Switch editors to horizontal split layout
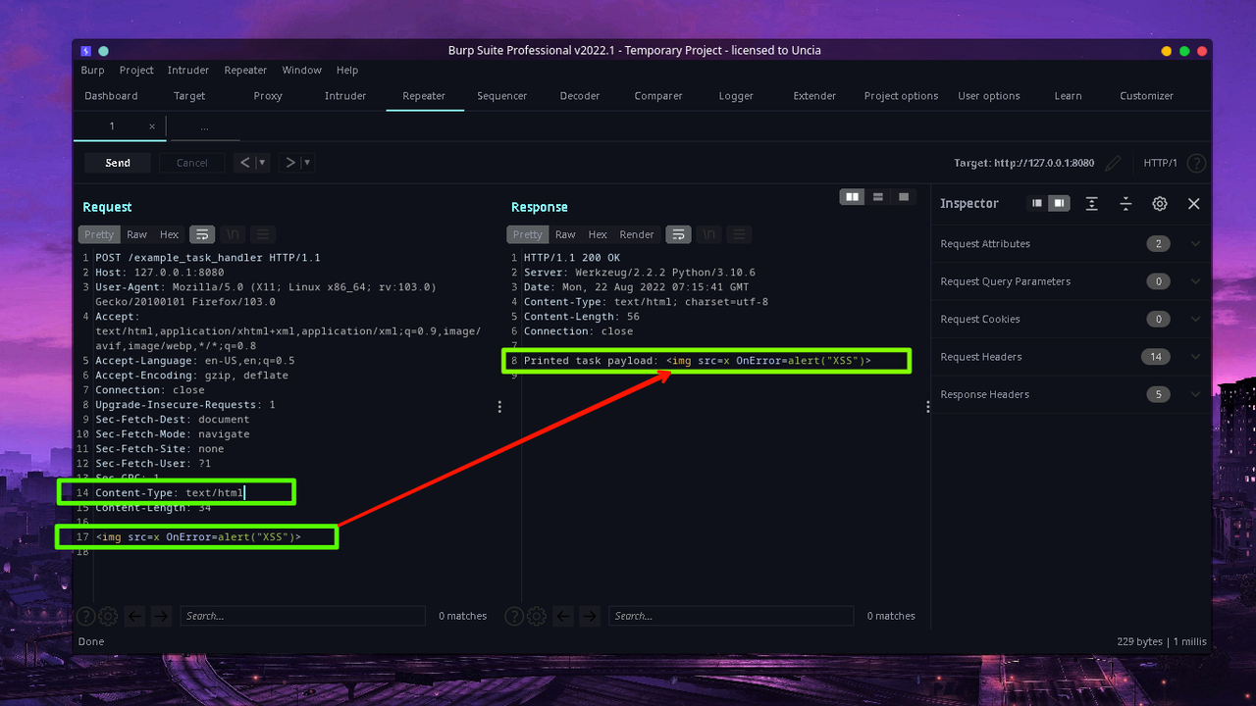The width and height of the screenshot is (1256, 706). tap(877, 196)
